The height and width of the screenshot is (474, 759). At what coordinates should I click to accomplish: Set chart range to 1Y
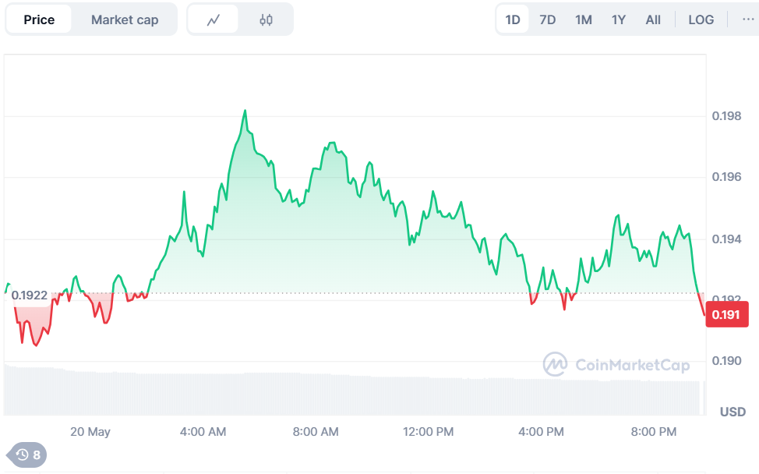(x=619, y=19)
